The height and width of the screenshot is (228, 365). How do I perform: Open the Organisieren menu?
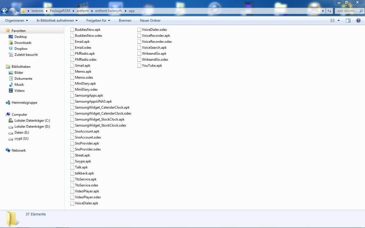(17, 21)
